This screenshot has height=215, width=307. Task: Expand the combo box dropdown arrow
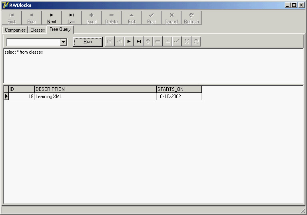[x=63, y=42]
